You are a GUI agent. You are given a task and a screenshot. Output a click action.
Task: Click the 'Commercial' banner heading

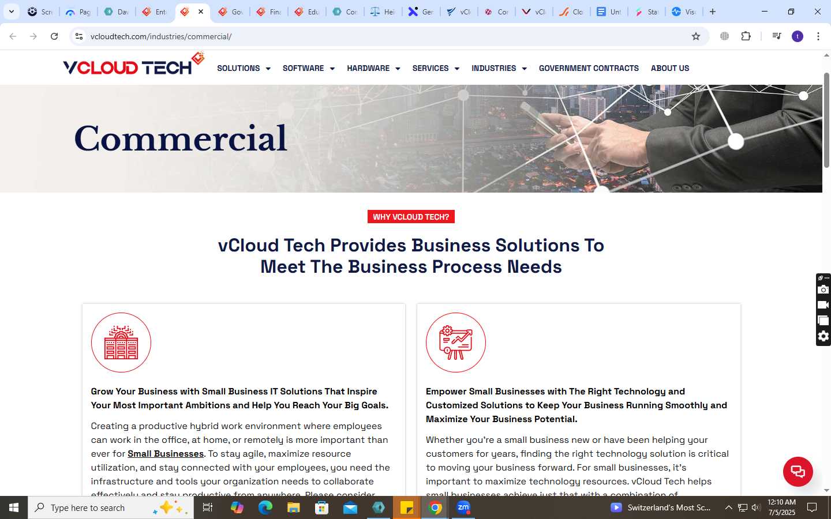click(x=181, y=139)
